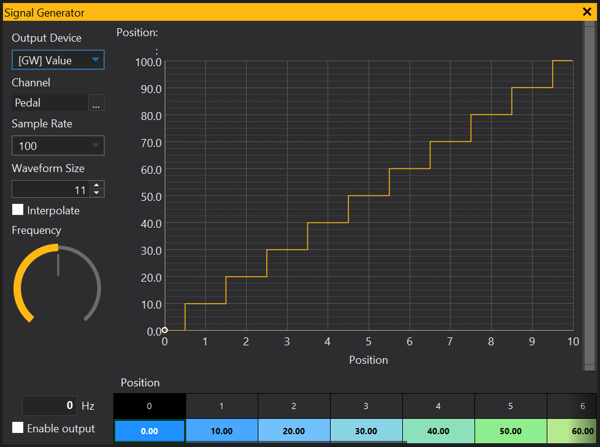Screen dimensions: 600x447
Task: Open the Output Device dropdown
Action: (x=58, y=60)
